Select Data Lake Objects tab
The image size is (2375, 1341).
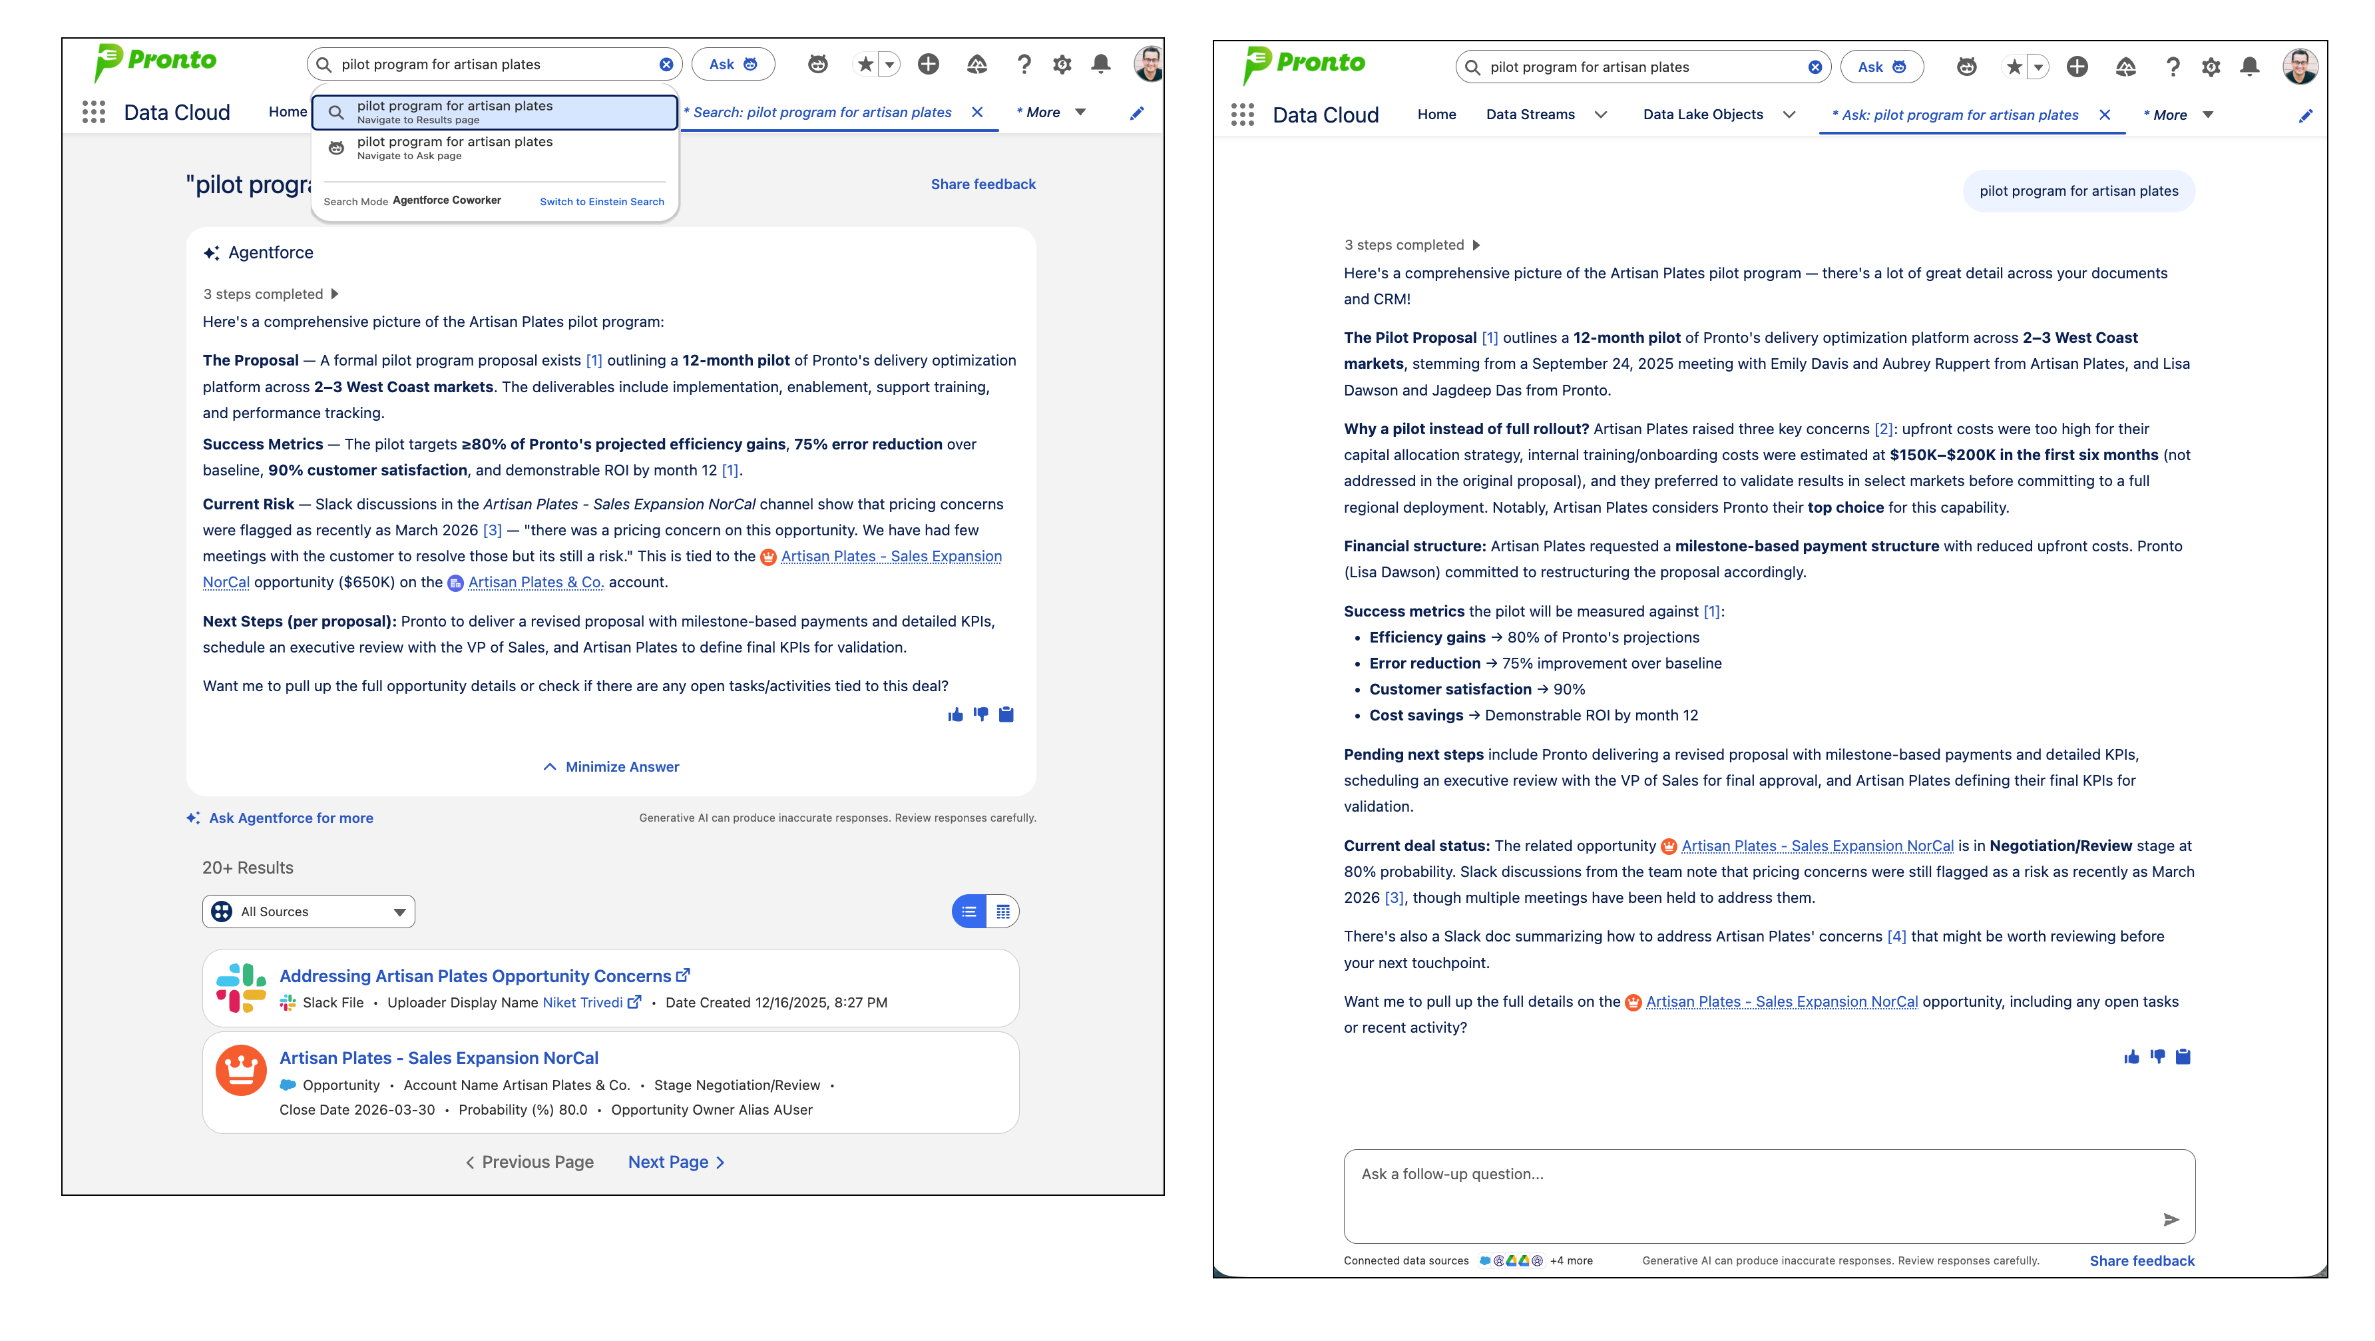tap(1703, 115)
